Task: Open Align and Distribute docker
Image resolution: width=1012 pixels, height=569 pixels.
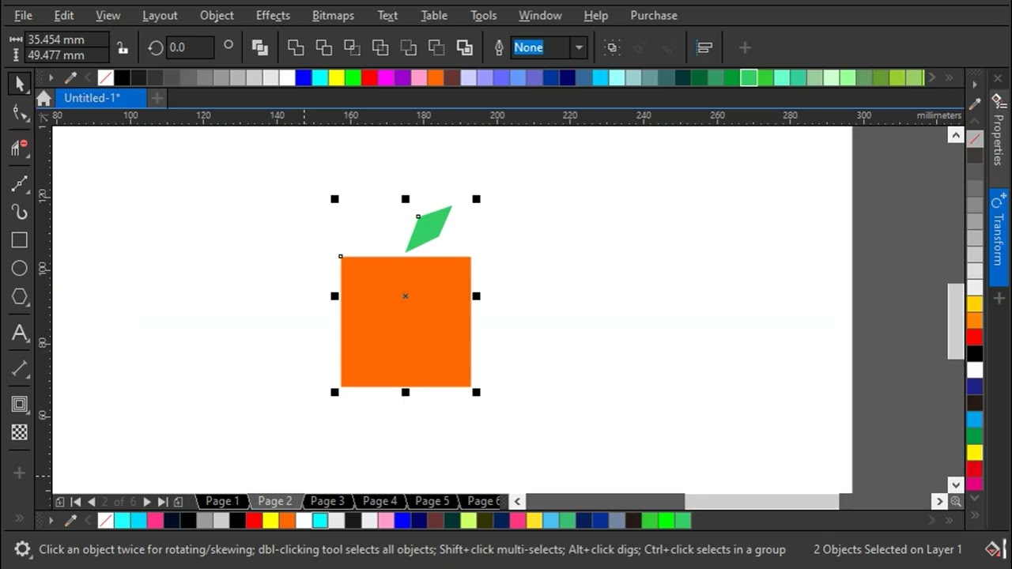Action: coord(704,47)
